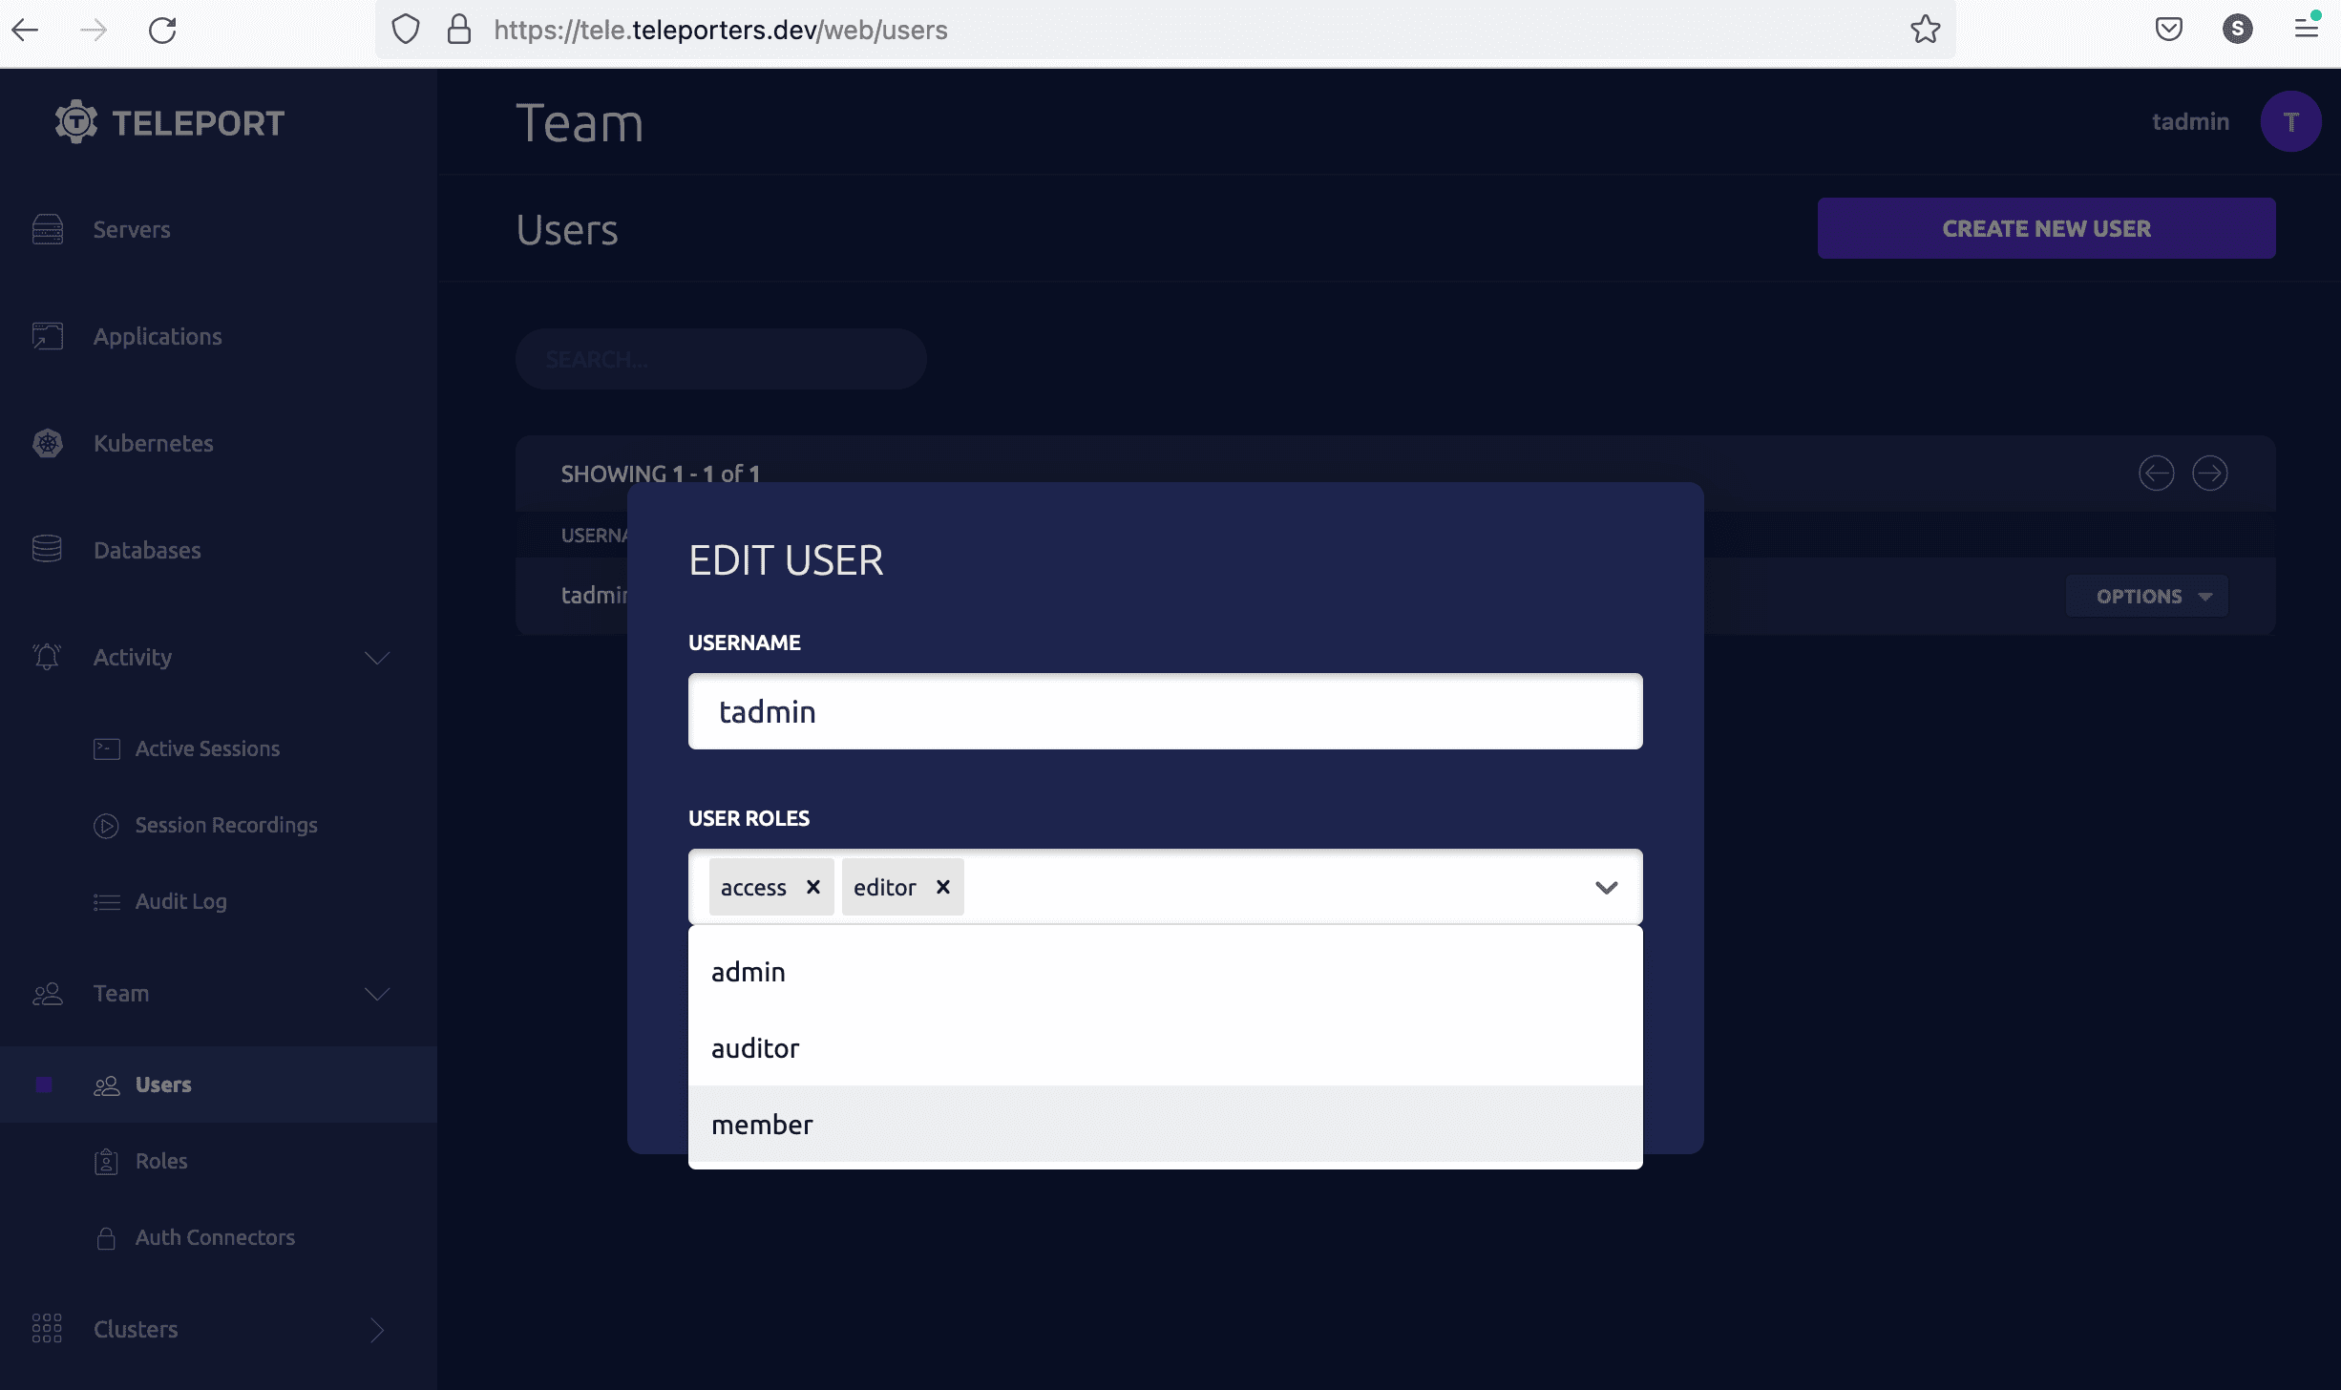This screenshot has height=1390, width=2341.
Task: Select the Team sidebar icon
Action: point(47,995)
